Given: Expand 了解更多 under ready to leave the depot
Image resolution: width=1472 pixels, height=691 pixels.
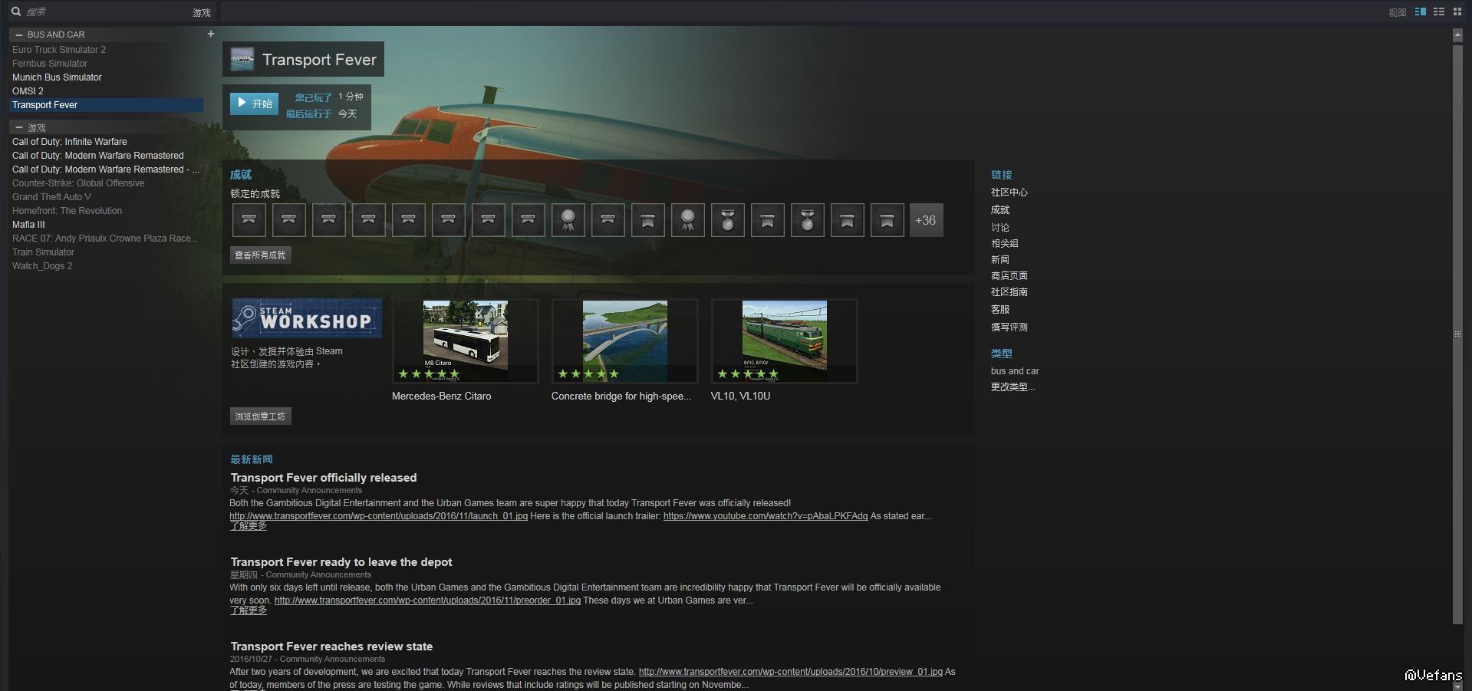Looking at the screenshot, I should point(249,610).
